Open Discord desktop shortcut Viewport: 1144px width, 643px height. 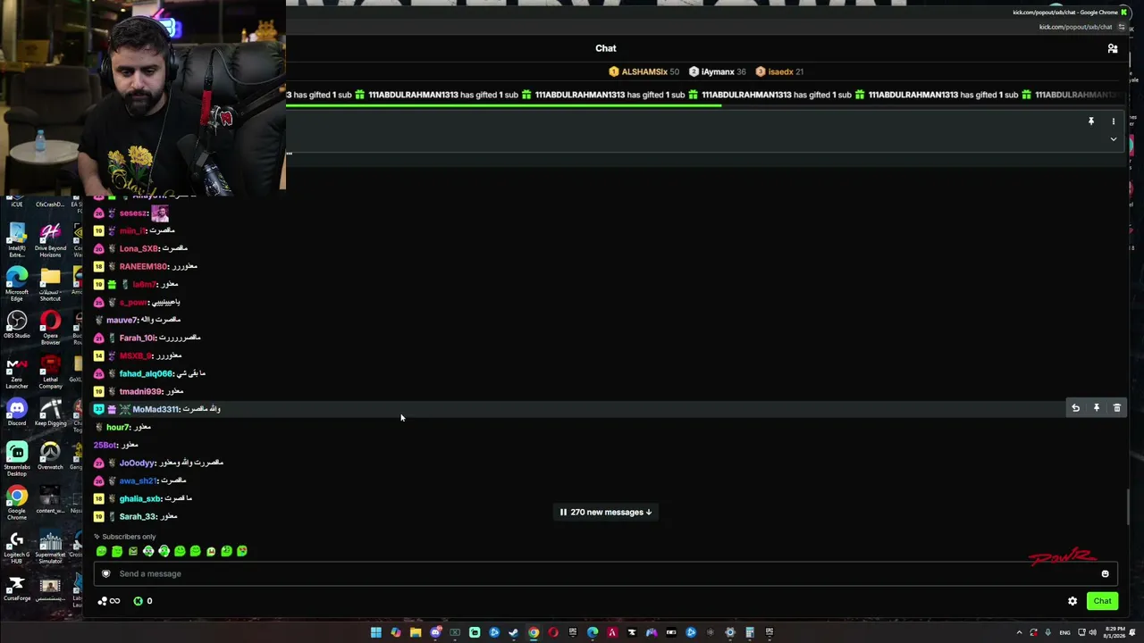(x=17, y=413)
